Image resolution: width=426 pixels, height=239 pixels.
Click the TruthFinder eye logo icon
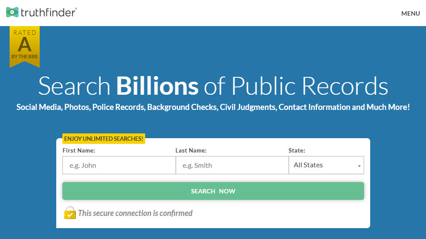[x=12, y=12]
